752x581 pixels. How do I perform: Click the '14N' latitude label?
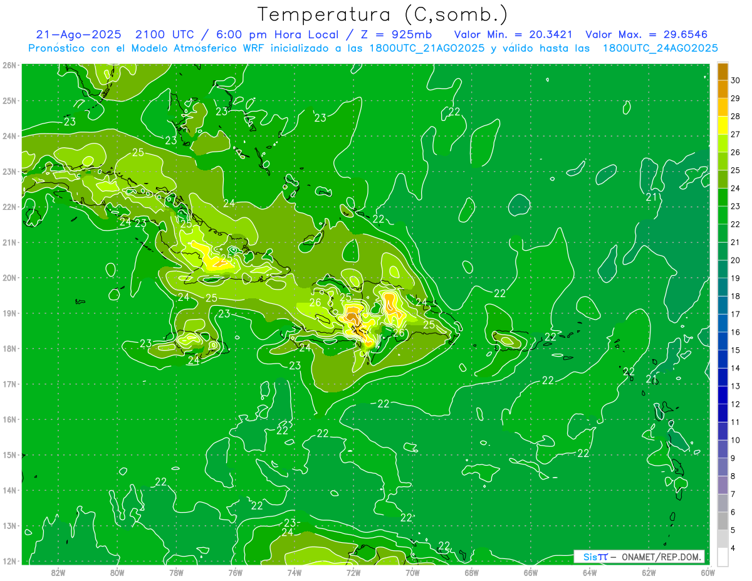[9, 490]
